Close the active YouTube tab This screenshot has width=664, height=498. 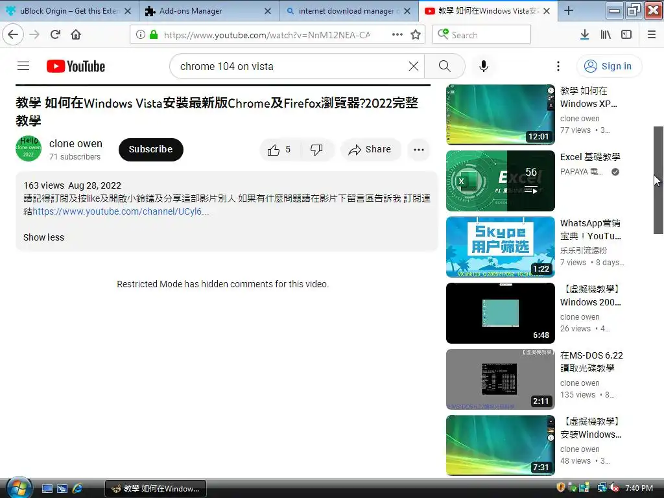coord(547,11)
